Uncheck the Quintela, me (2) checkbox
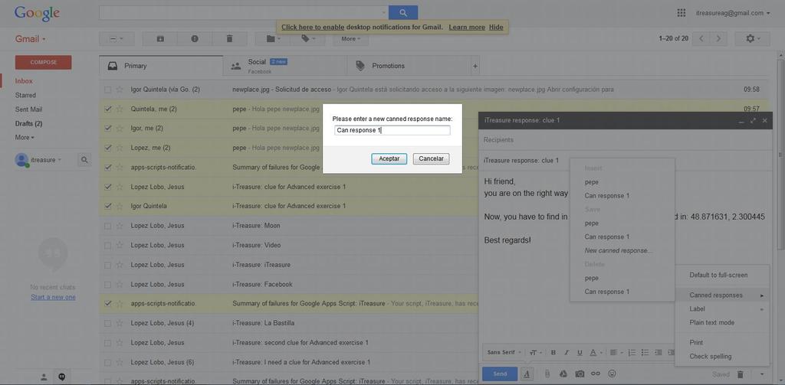This screenshot has width=785, height=385. click(x=107, y=109)
